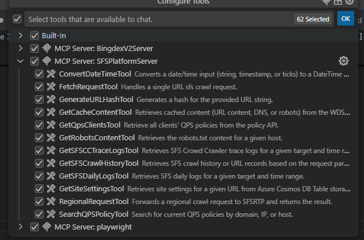The width and height of the screenshot is (364, 240).
Task: Disable the GetSiteSettingsTool checkbox
Action: click(x=39, y=189)
